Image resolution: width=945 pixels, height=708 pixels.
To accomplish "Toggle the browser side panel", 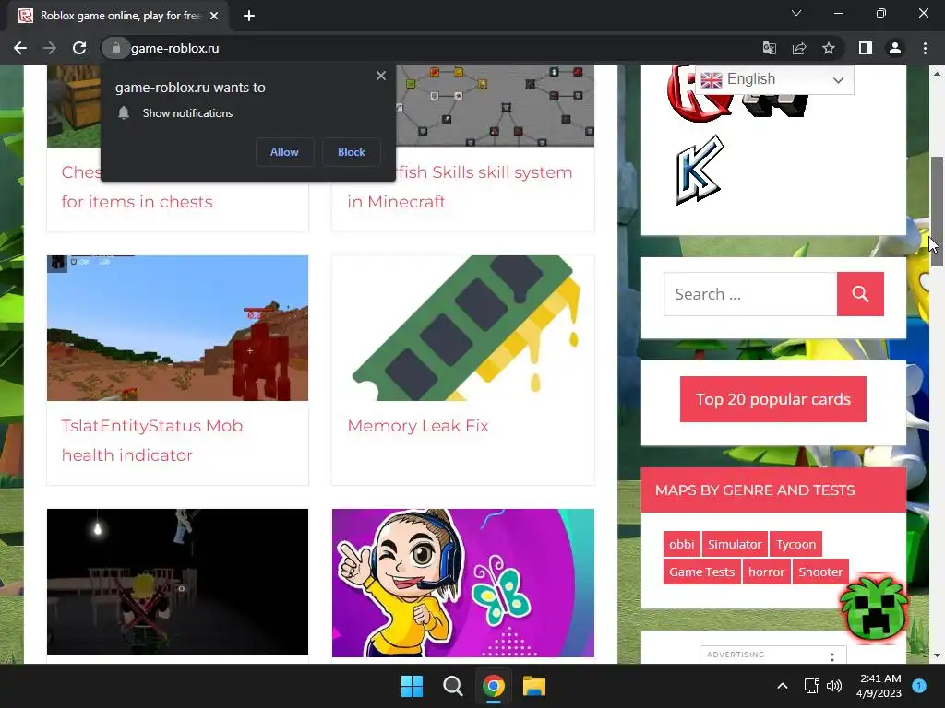I will point(866,48).
